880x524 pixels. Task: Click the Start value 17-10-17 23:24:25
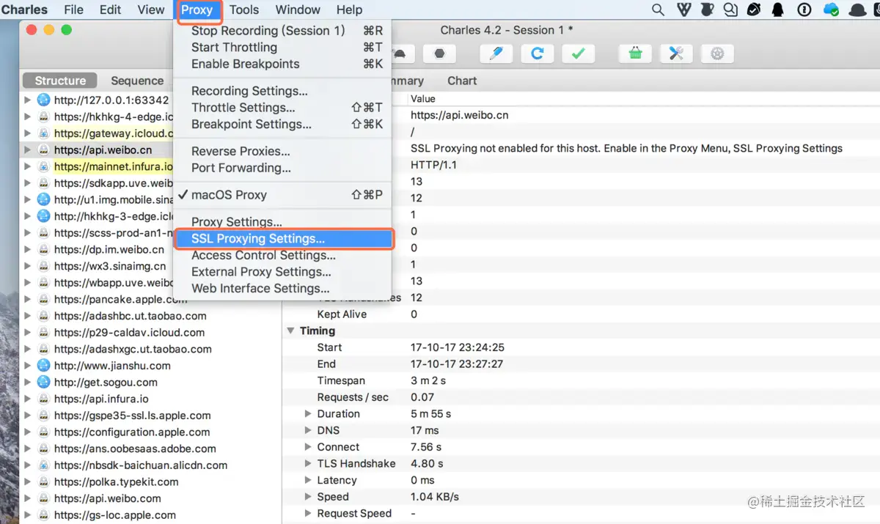(458, 347)
